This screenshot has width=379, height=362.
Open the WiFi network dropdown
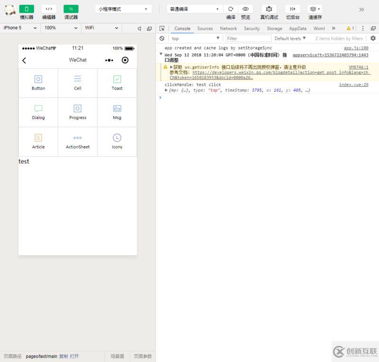101,28
